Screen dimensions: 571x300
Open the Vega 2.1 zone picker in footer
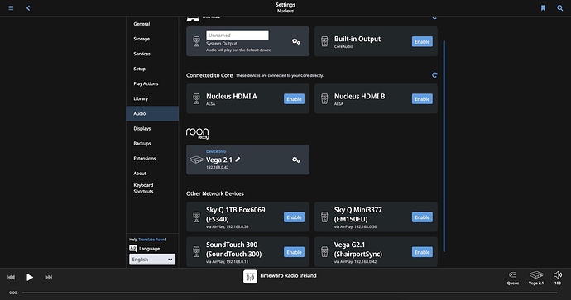coord(536,278)
